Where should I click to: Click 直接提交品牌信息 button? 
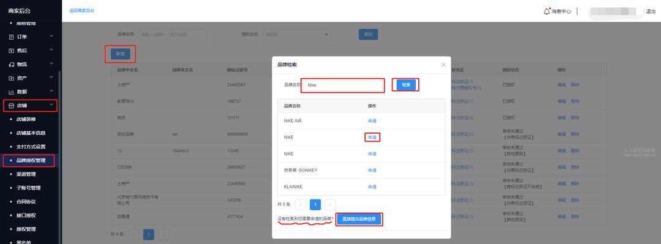[x=359, y=219]
